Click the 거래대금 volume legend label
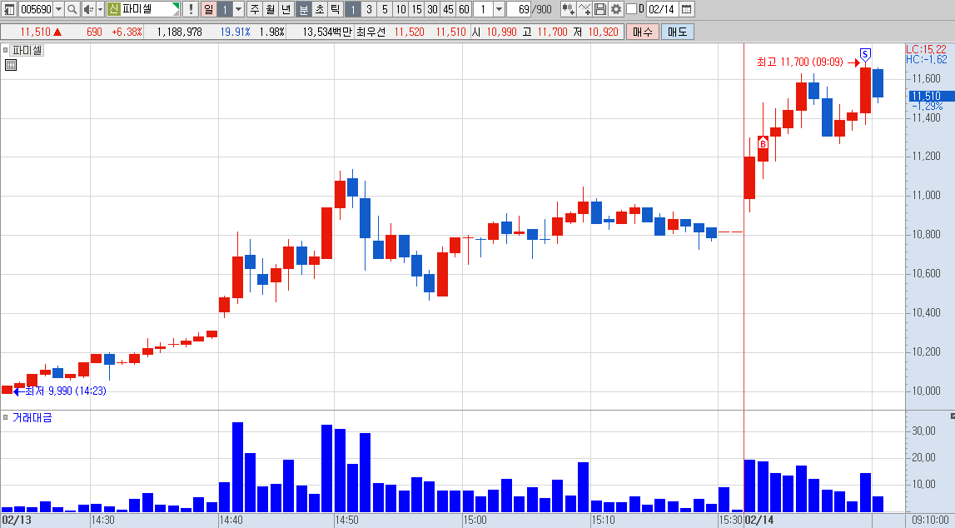The height and width of the screenshot is (528, 955). tap(32, 417)
